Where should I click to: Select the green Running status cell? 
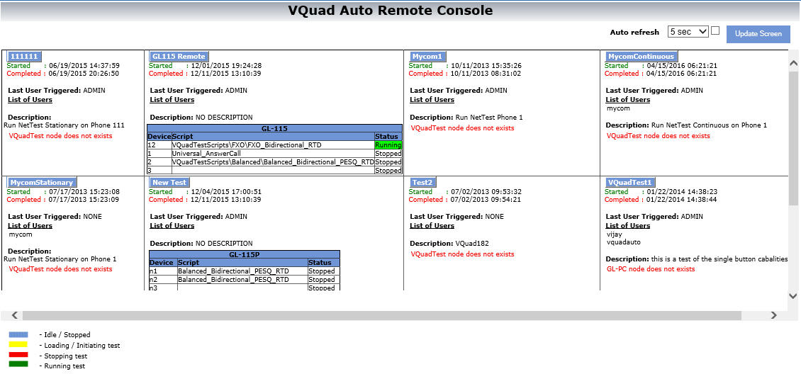[388, 145]
